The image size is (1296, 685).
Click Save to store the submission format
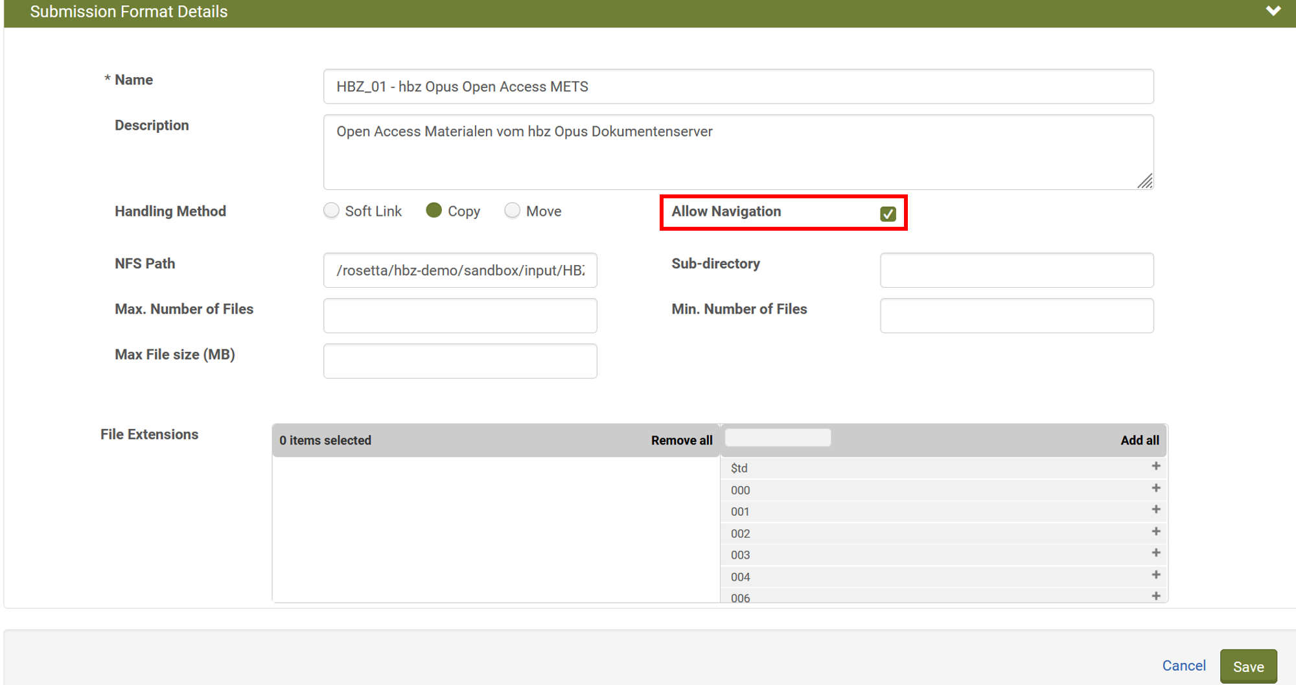coord(1248,666)
